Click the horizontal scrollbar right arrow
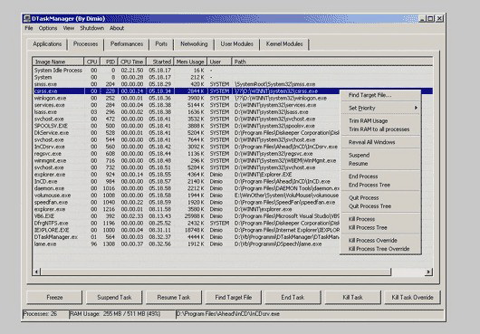 (428, 272)
